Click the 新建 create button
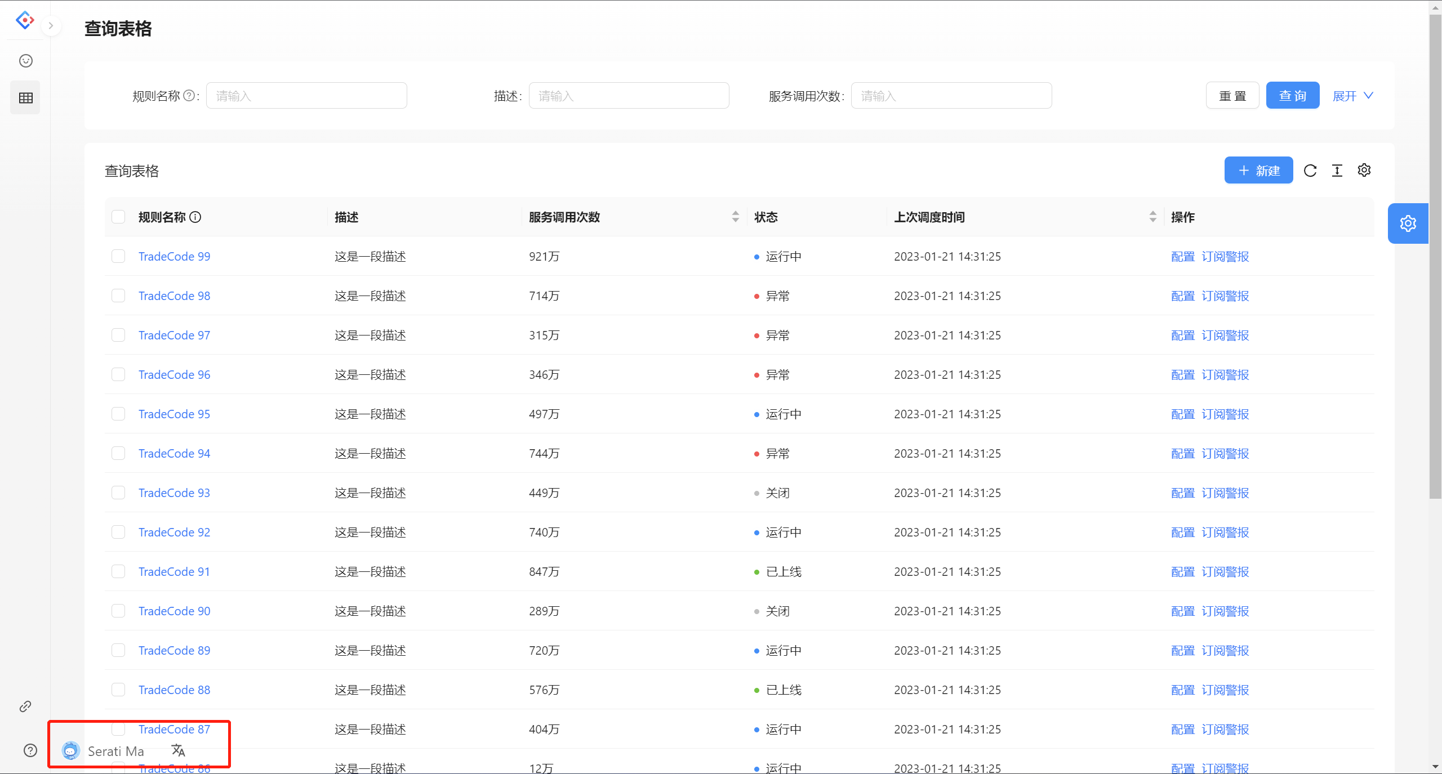The width and height of the screenshot is (1442, 774). [x=1258, y=170]
